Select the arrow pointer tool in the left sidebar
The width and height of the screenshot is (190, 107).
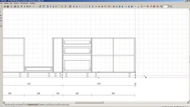pyautogui.click(x=1, y=12)
